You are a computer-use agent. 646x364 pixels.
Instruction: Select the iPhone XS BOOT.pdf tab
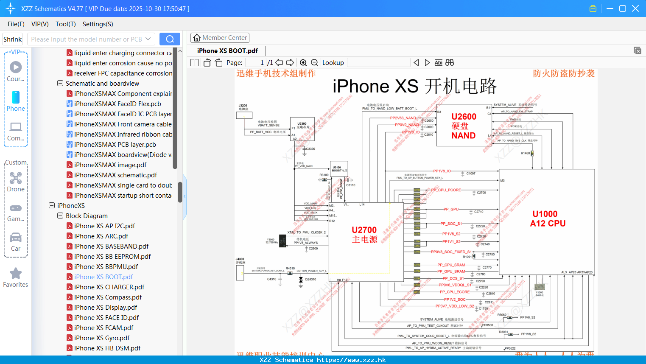click(228, 50)
